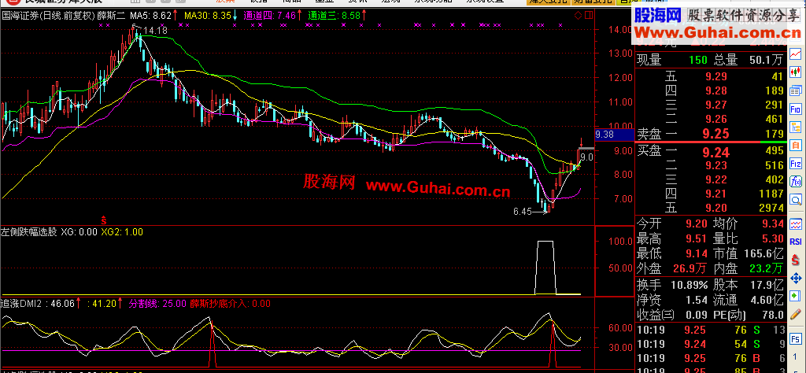Click the 外盘 value 26.9万

pyautogui.click(x=690, y=268)
